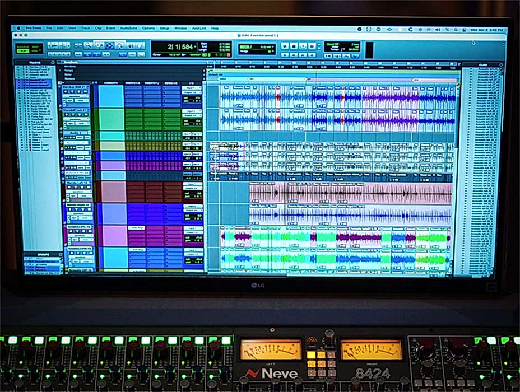Open the AudioSuite menu
The width and height of the screenshot is (520, 392).
(128, 28)
